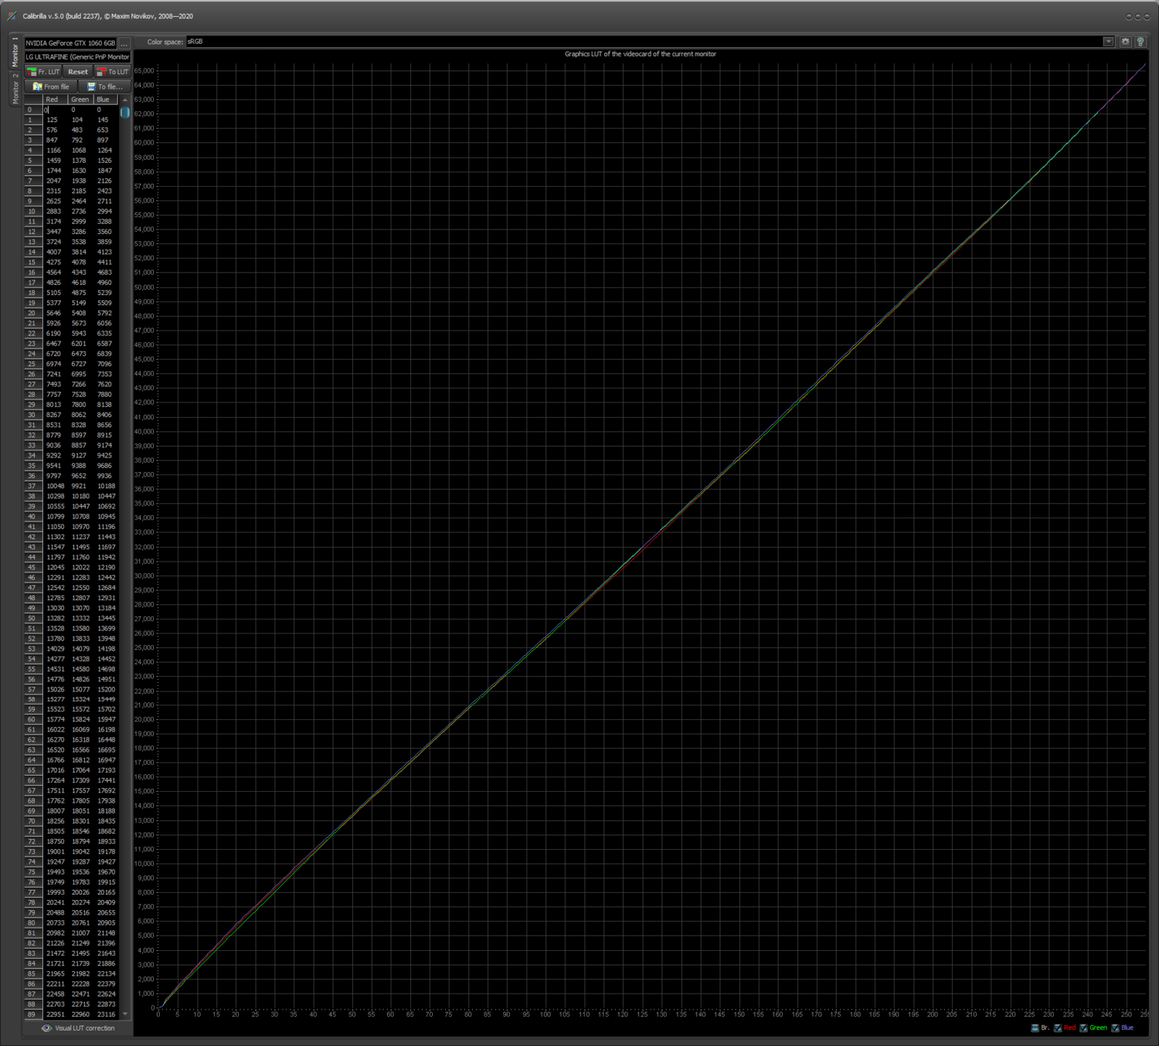Select Red value 1459 in row 5
This screenshot has width=1159, height=1046.
[55, 161]
